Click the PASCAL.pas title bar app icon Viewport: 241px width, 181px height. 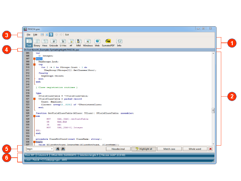[25, 29]
